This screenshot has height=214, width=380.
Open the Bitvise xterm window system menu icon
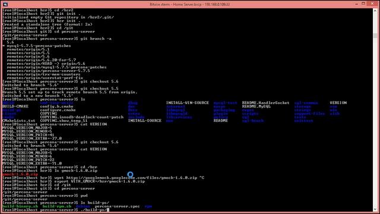click(x=5, y=4)
